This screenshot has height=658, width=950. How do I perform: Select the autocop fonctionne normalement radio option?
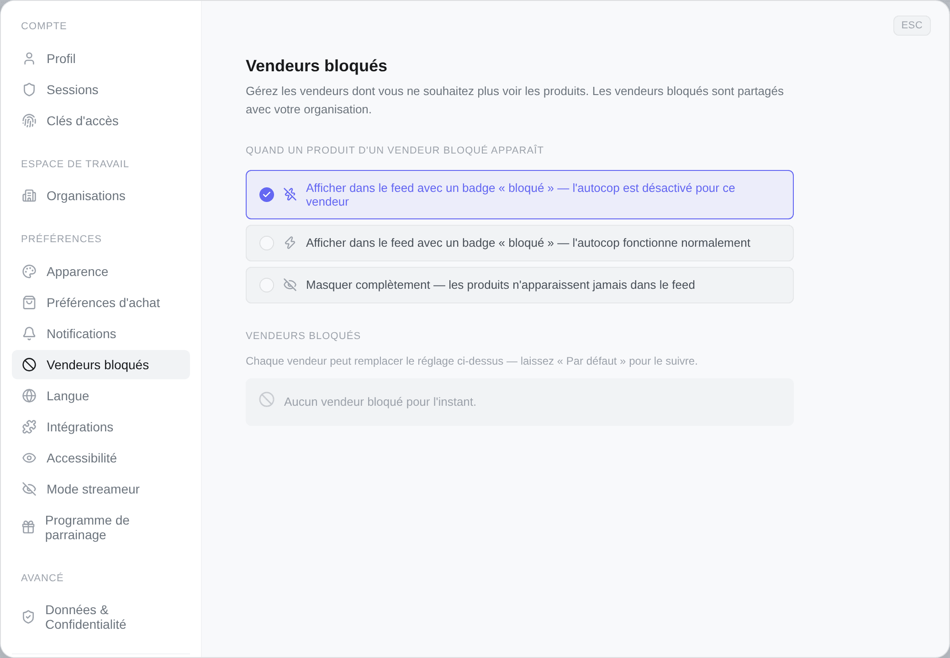tap(519, 243)
